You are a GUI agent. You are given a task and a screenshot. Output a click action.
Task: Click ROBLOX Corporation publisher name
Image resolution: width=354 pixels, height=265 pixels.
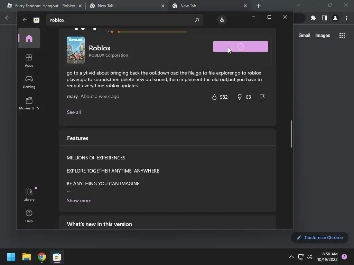[x=108, y=55]
